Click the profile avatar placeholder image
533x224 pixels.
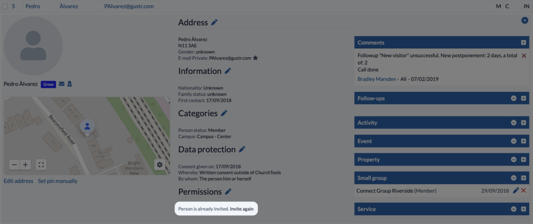33,46
